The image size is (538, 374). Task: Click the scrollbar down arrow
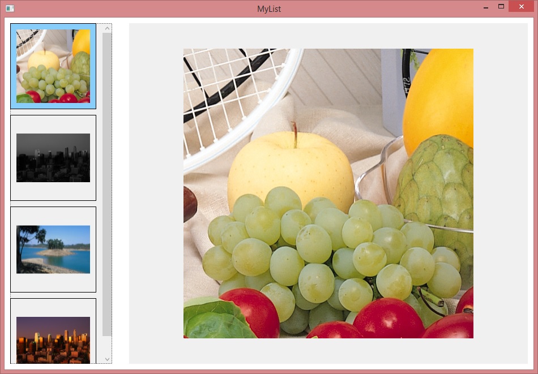click(x=107, y=359)
